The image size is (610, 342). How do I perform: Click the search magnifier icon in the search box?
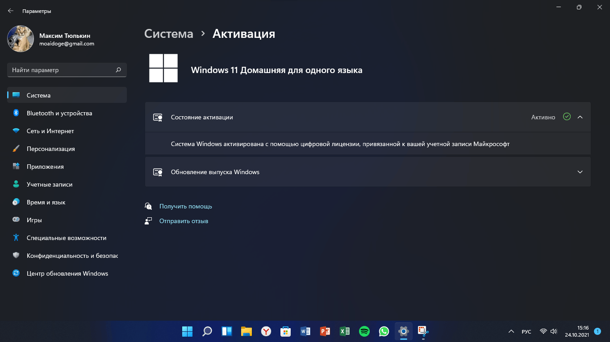(118, 70)
